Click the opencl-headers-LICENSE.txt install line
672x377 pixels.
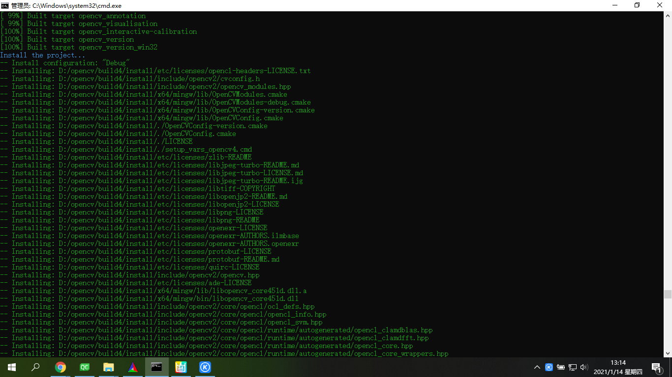155,71
